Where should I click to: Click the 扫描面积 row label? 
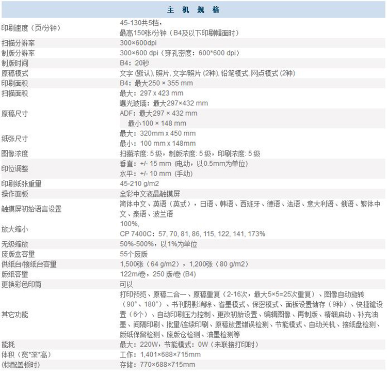tap(14, 93)
